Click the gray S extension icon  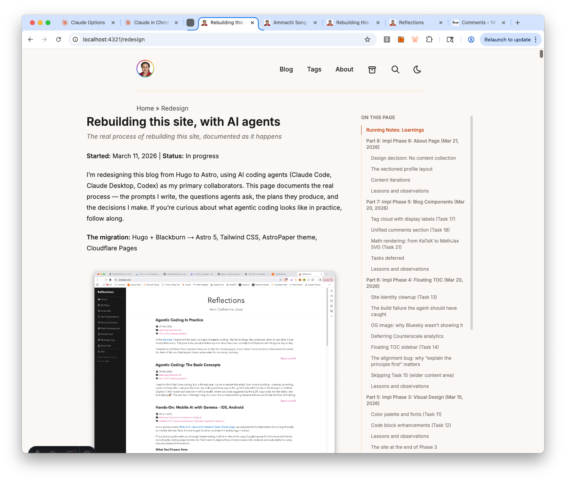click(x=387, y=39)
